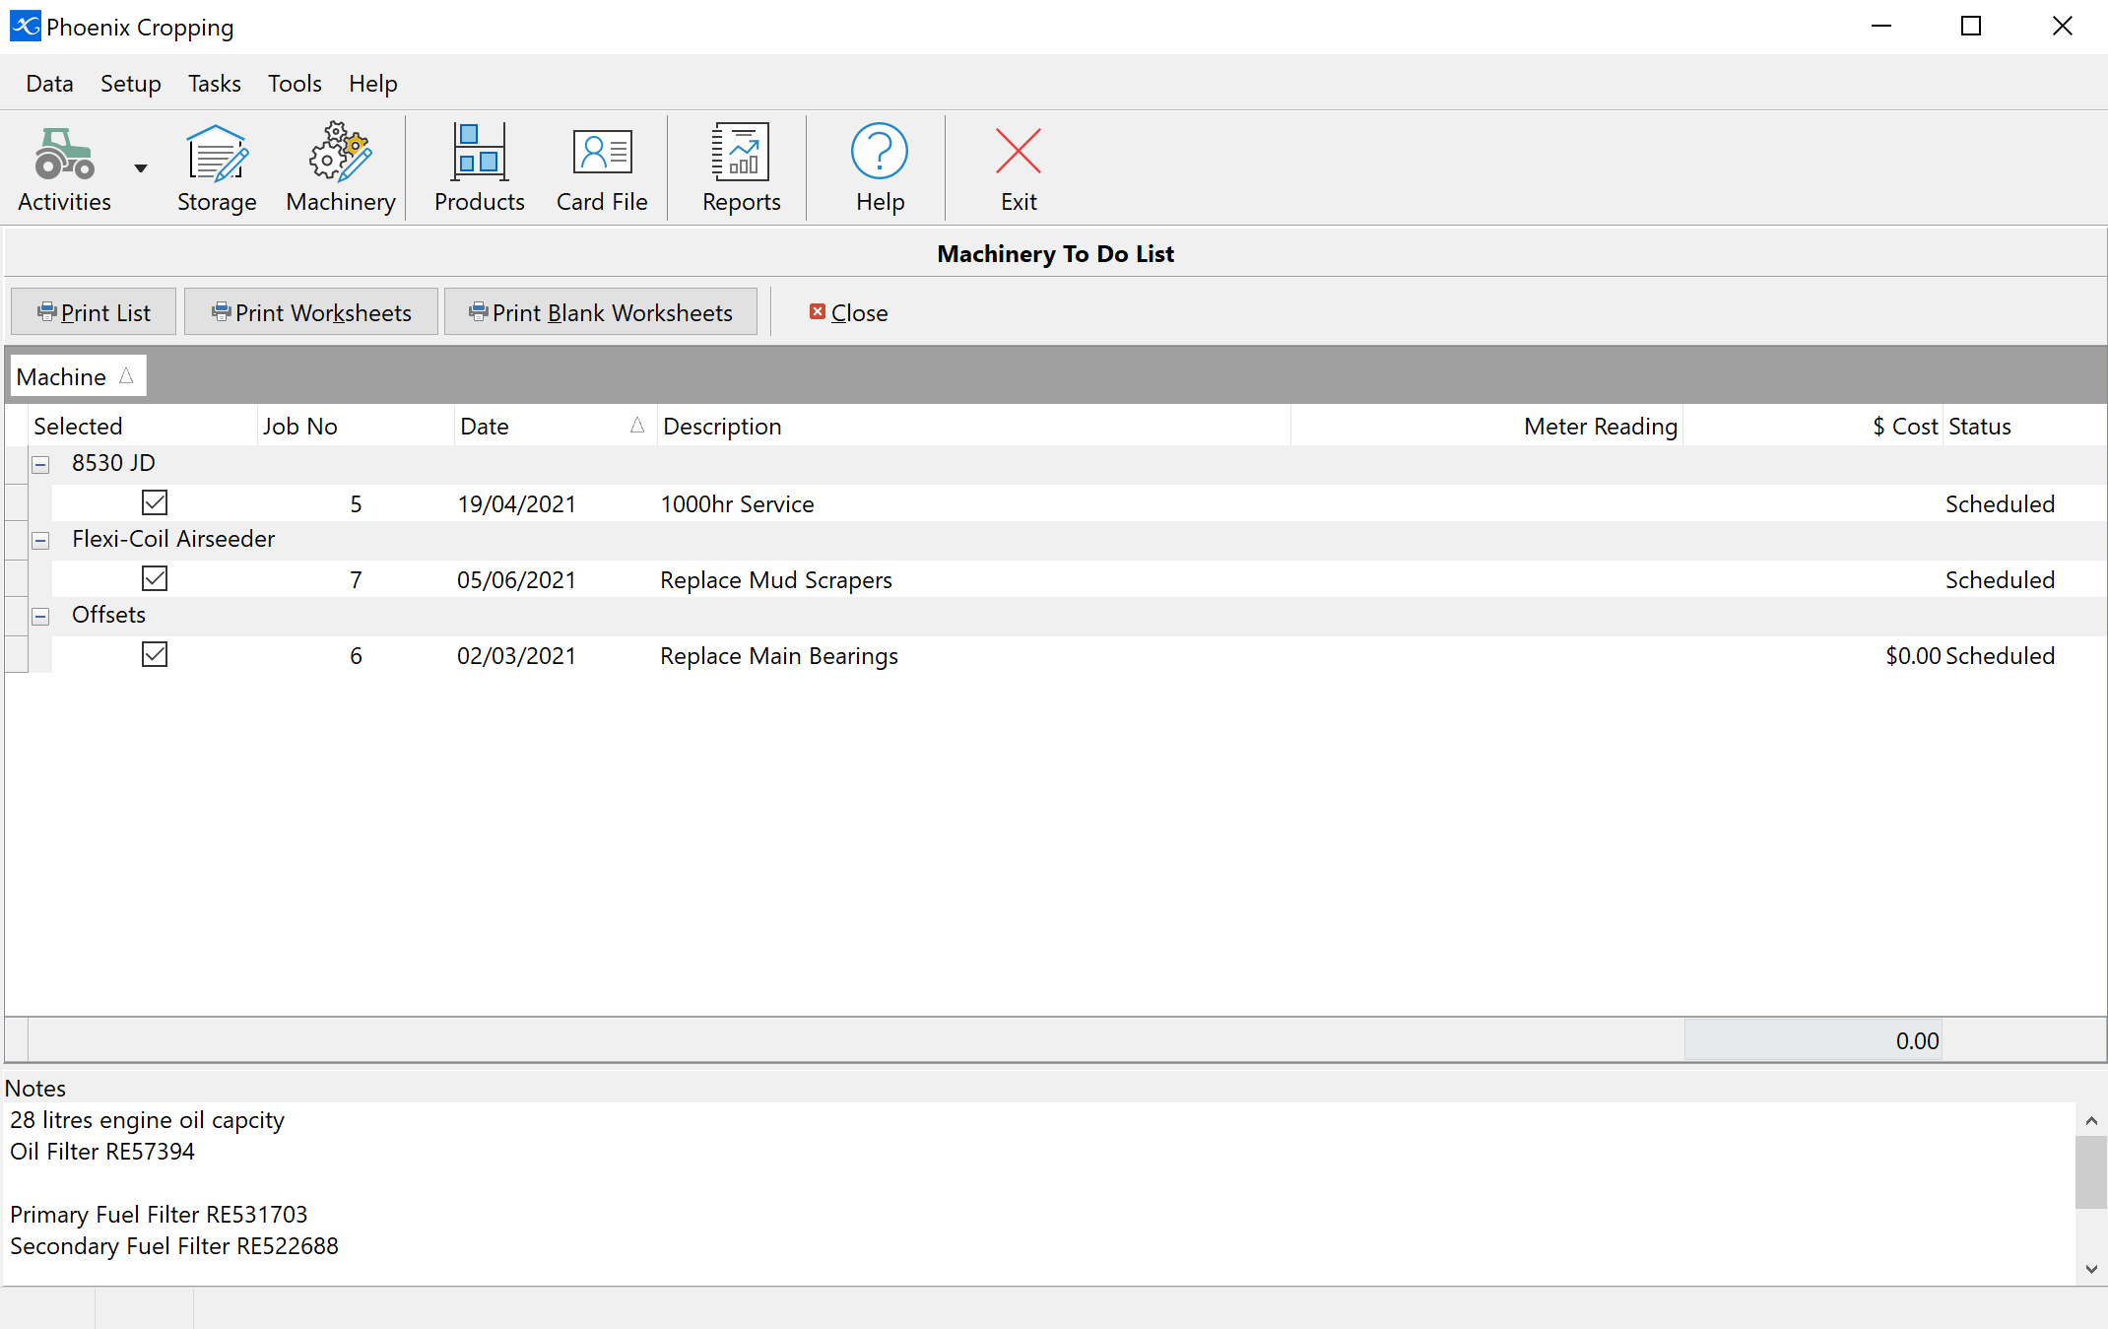
Task: Open the Card File contact icon
Action: (x=602, y=167)
